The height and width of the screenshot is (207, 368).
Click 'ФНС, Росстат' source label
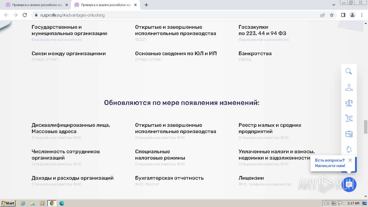[147, 184]
